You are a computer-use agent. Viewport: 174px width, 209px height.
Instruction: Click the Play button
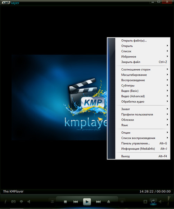(x=87, y=202)
